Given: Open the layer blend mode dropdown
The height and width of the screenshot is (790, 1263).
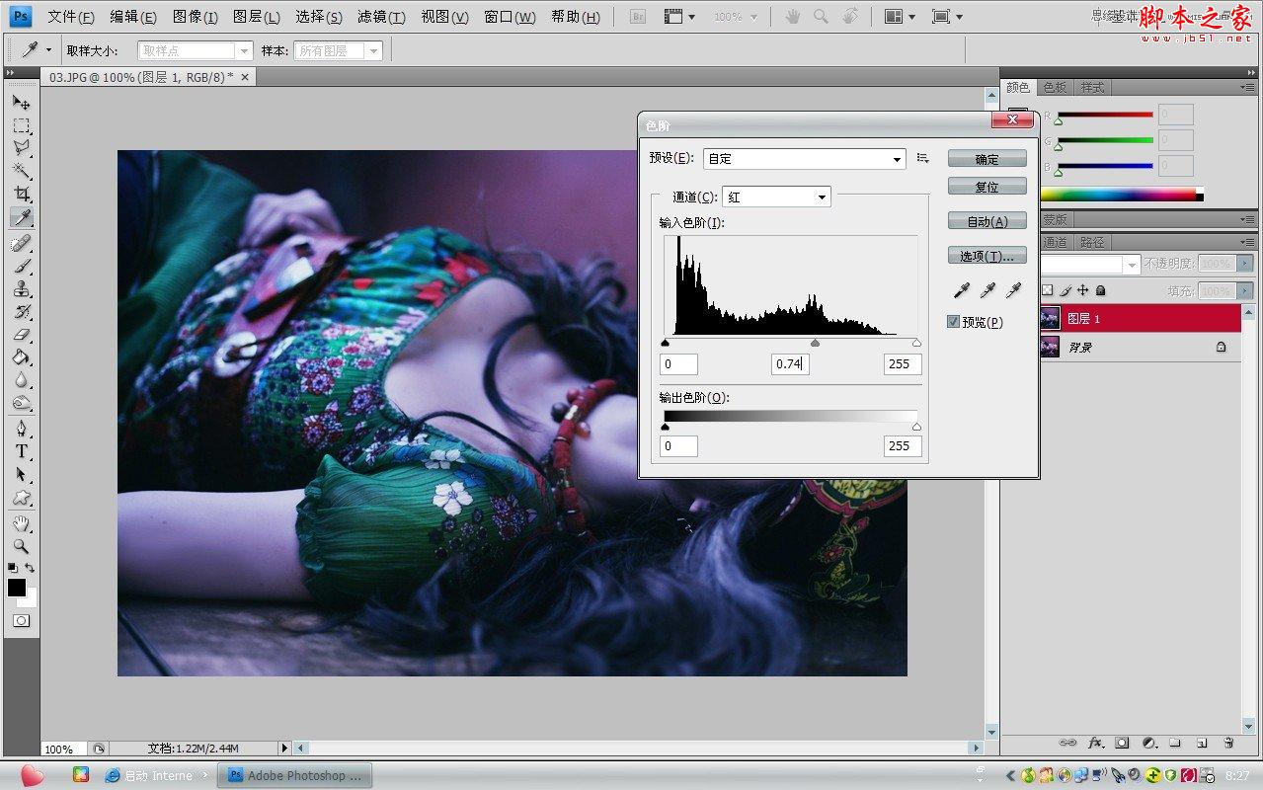Looking at the screenshot, I should (x=1086, y=264).
